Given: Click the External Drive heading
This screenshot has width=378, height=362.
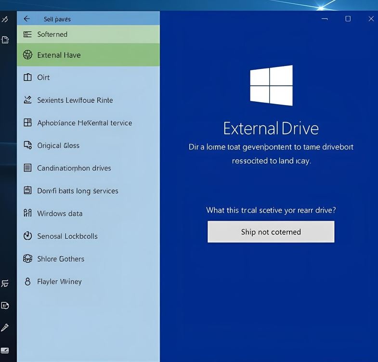Looking at the screenshot, I should (x=271, y=128).
